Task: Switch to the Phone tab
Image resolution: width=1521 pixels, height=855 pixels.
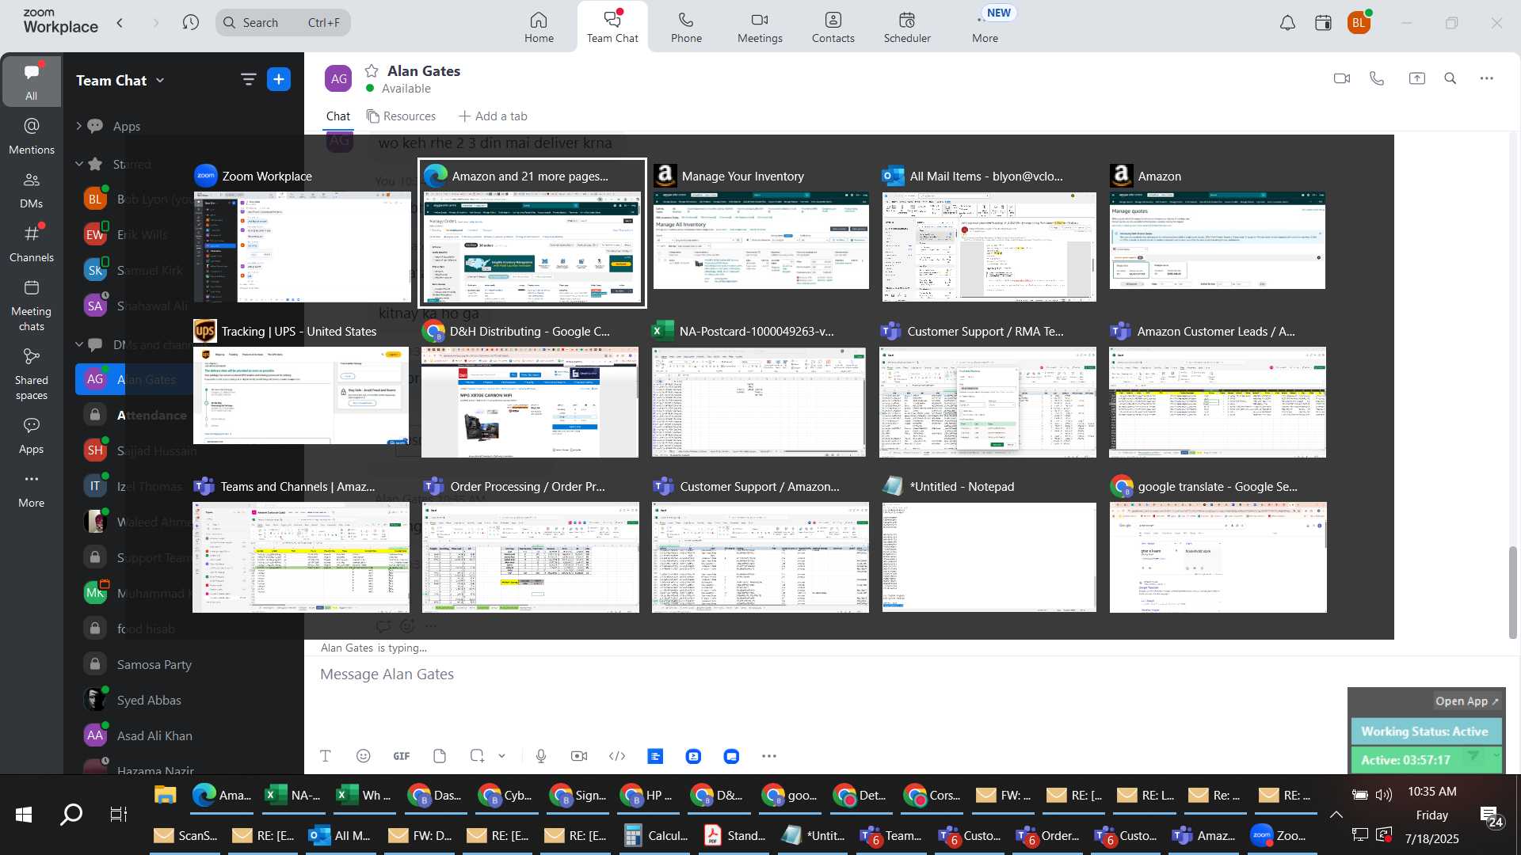Action: pos(686,27)
